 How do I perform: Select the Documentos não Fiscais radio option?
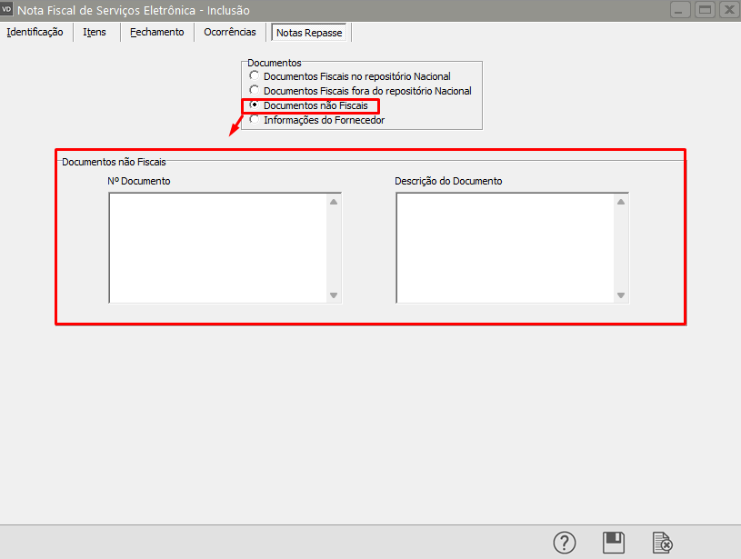pos(254,105)
